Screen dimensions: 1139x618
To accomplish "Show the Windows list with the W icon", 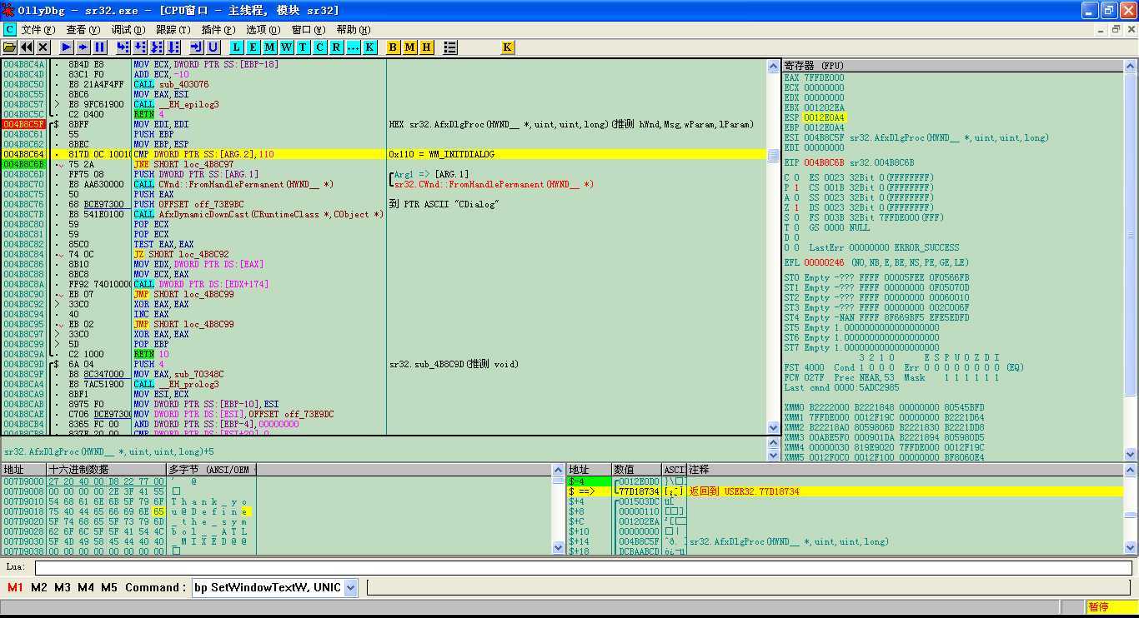I will coord(287,47).
